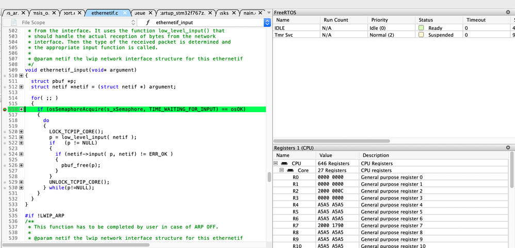Expand disassembly for line 521
This screenshot has width=515, height=248.
click(x=21, y=137)
